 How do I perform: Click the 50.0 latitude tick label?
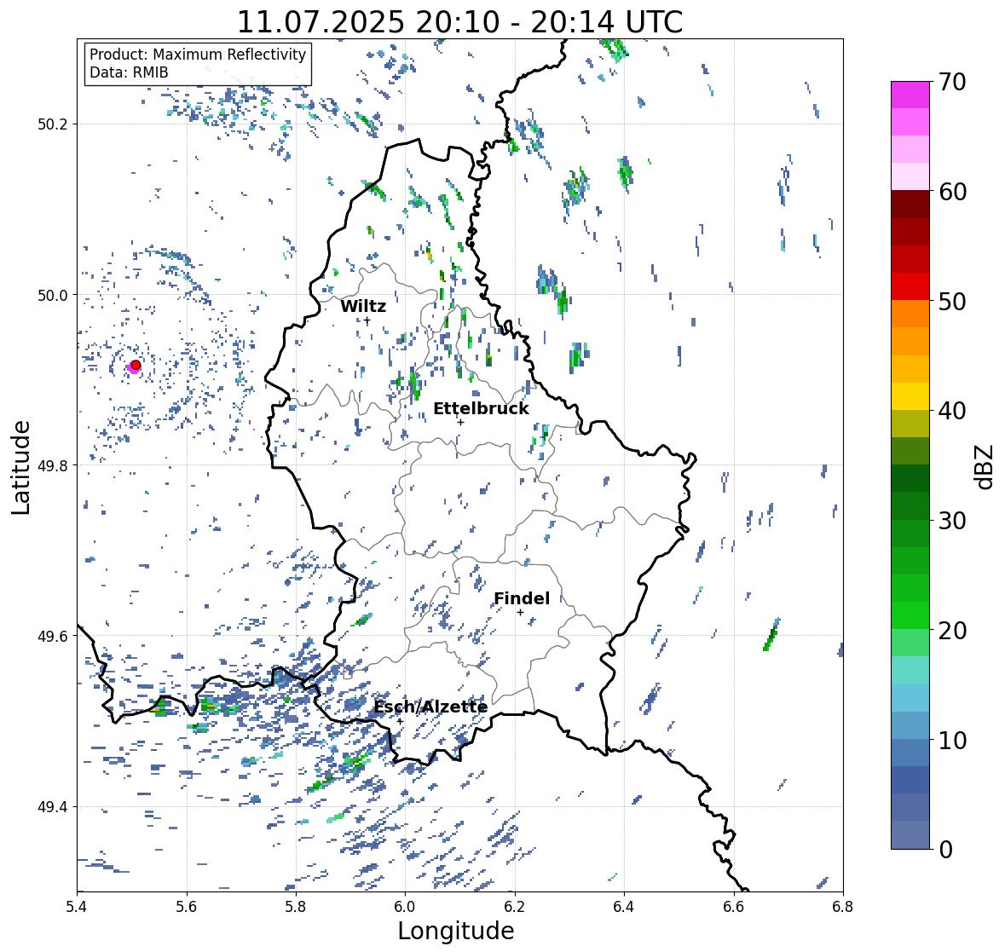point(53,296)
